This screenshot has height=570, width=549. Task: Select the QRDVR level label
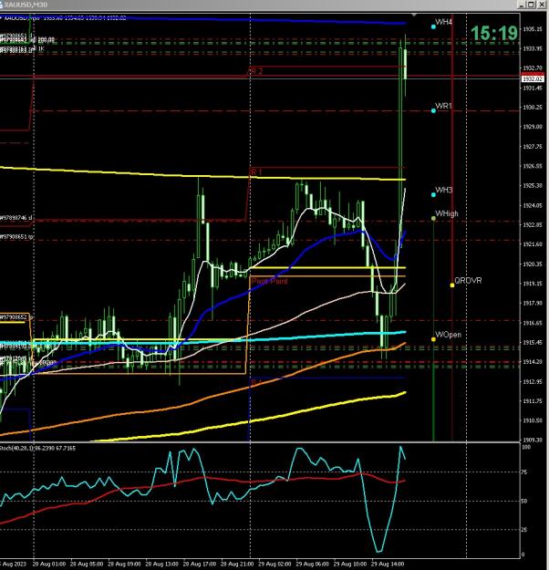[468, 281]
